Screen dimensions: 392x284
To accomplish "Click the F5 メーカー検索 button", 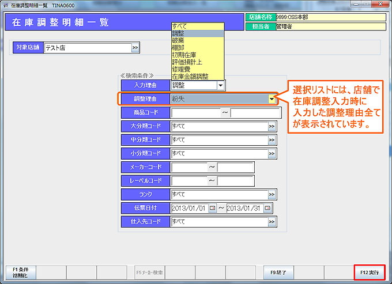I will click(149, 272).
